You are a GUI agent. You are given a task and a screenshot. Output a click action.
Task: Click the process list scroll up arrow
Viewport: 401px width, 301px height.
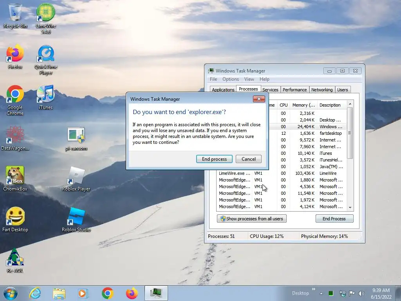tap(350, 103)
